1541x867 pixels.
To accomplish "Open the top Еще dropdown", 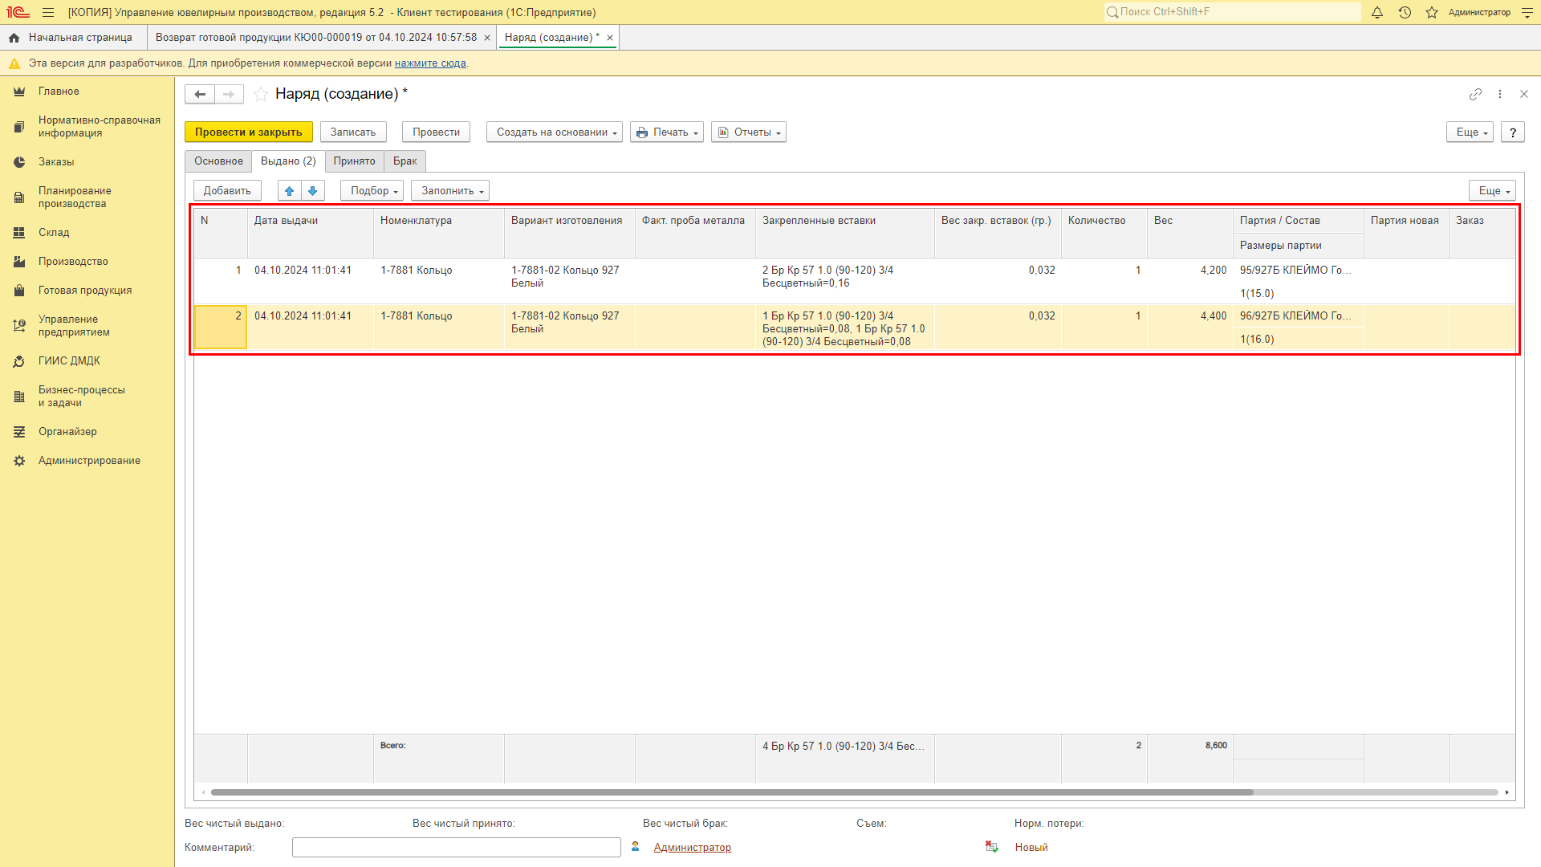I will (x=1470, y=132).
